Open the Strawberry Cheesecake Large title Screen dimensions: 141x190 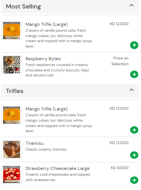click(57, 168)
